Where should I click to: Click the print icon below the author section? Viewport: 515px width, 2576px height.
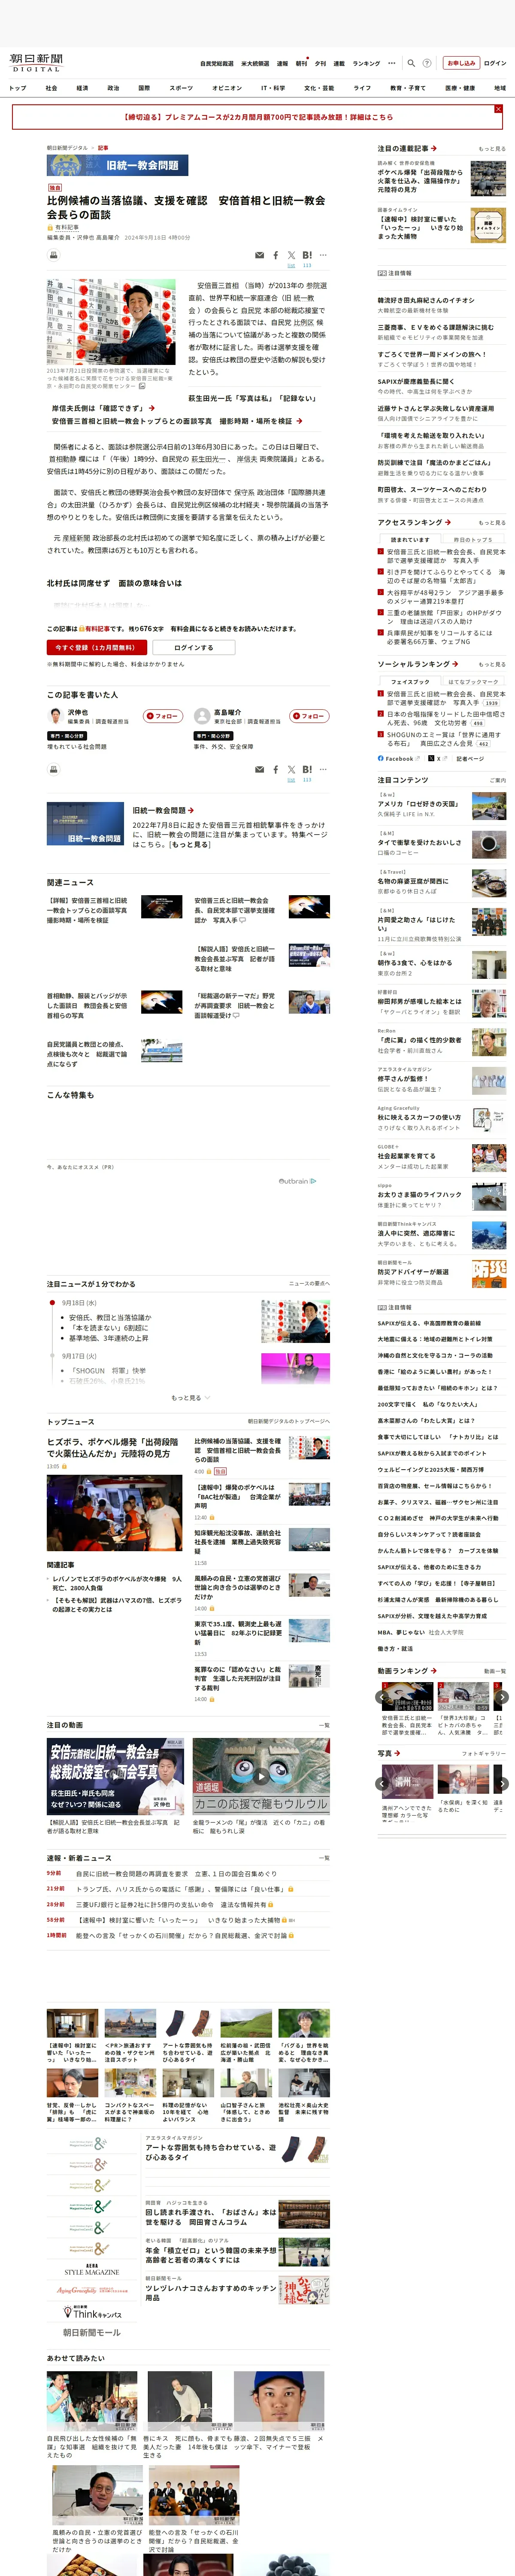[54, 769]
